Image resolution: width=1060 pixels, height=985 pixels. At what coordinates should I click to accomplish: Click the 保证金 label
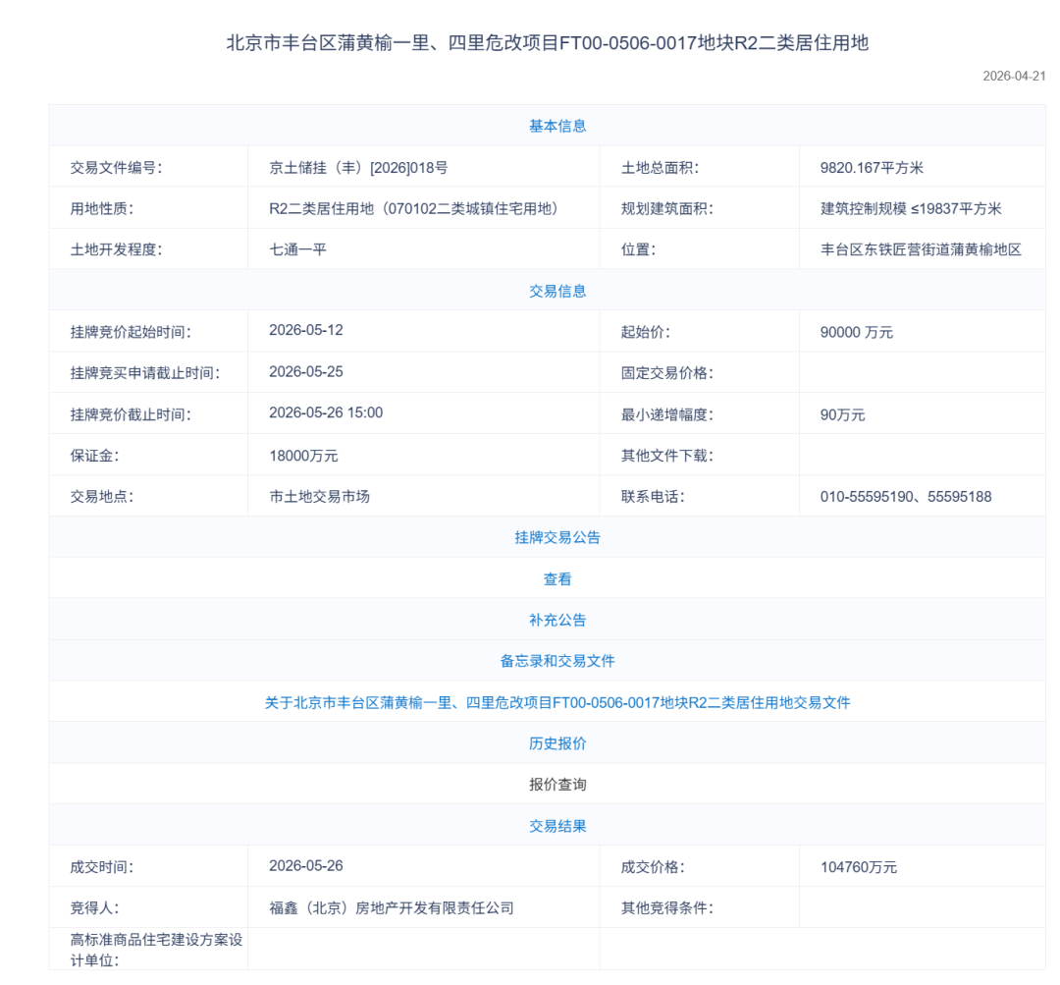pos(94,456)
